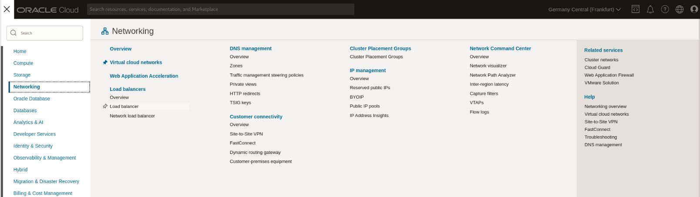Click the Networking icon beside the heading
Image resolution: width=700 pixels, height=197 pixels.
(x=105, y=31)
